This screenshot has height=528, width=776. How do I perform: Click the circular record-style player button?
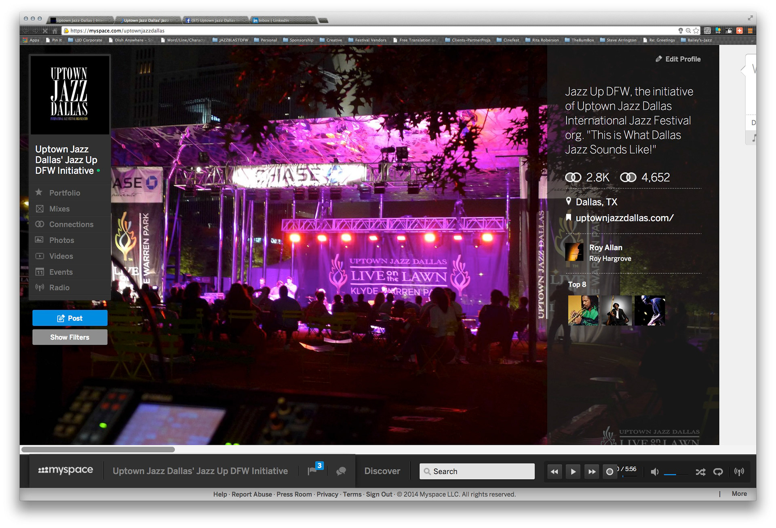[610, 471]
